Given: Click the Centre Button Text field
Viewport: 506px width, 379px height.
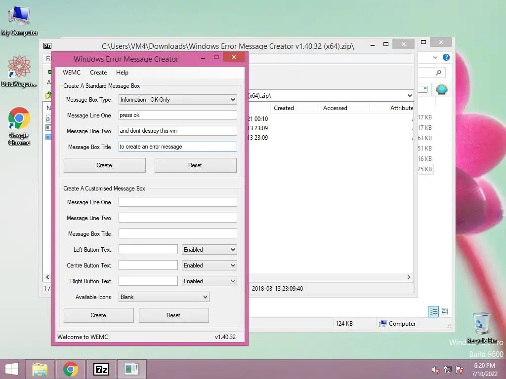Looking at the screenshot, I should point(148,265).
